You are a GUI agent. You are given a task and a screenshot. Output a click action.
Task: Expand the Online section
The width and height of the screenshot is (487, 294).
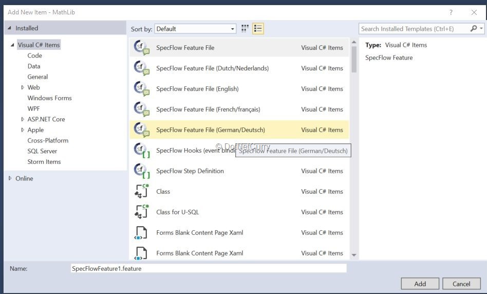click(x=10, y=178)
